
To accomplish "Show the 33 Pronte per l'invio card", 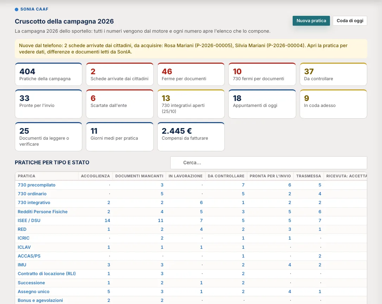I will 49,104.
